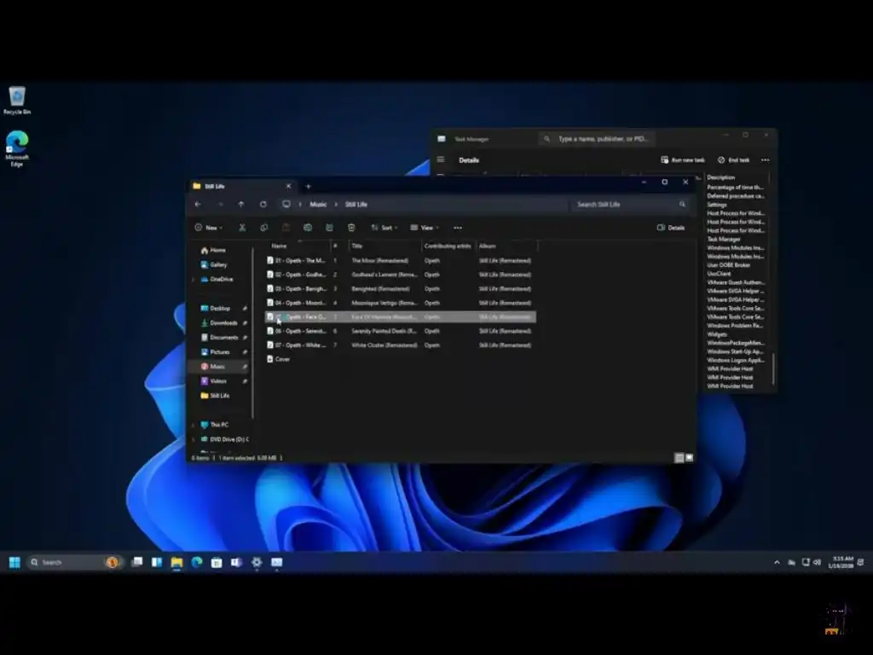Show hidden system tray icons

tap(777, 563)
